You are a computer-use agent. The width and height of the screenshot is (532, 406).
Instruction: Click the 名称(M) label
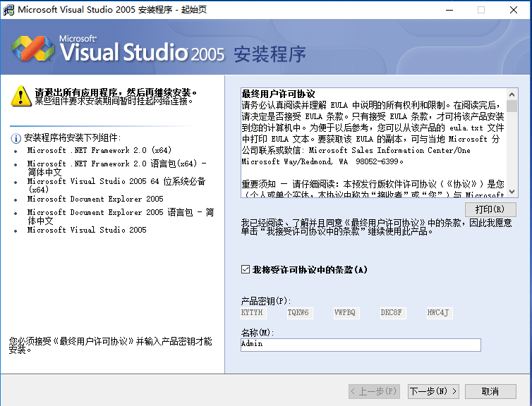click(x=257, y=333)
